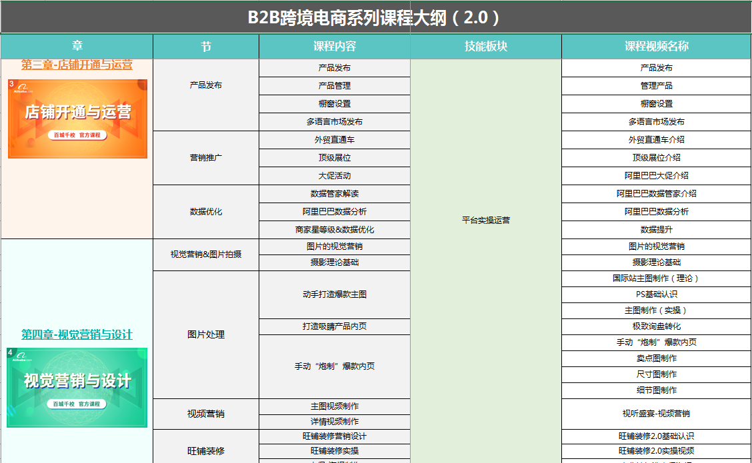Screen dimensions: 752x463
Task: Select the 数据管家解读 content cell
Action: (335, 194)
